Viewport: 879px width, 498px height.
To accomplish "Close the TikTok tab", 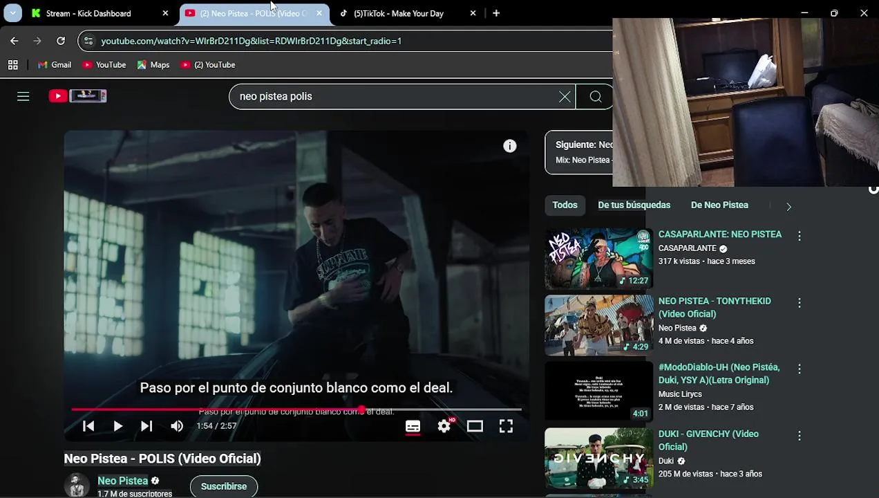I will click(x=473, y=13).
